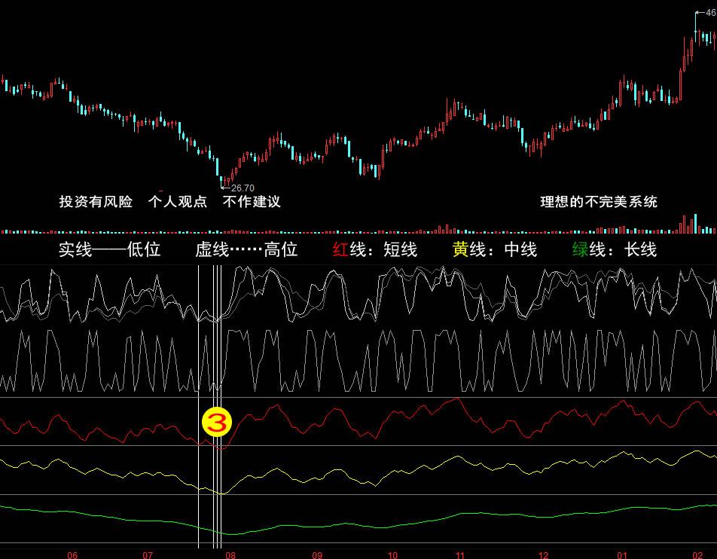This screenshot has height=559, width=717.
Task: Select the 个人观点 text label
Action: (178, 202)
